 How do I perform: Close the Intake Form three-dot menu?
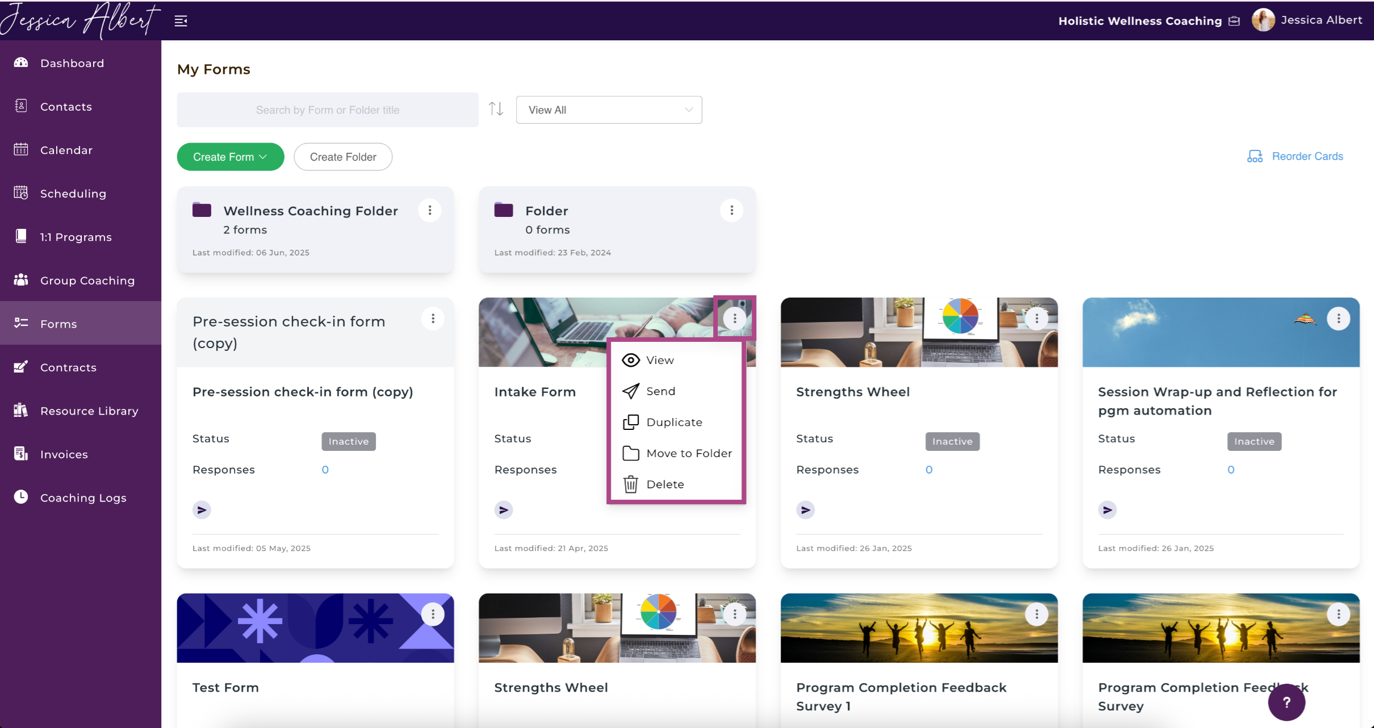click(735, 319)
